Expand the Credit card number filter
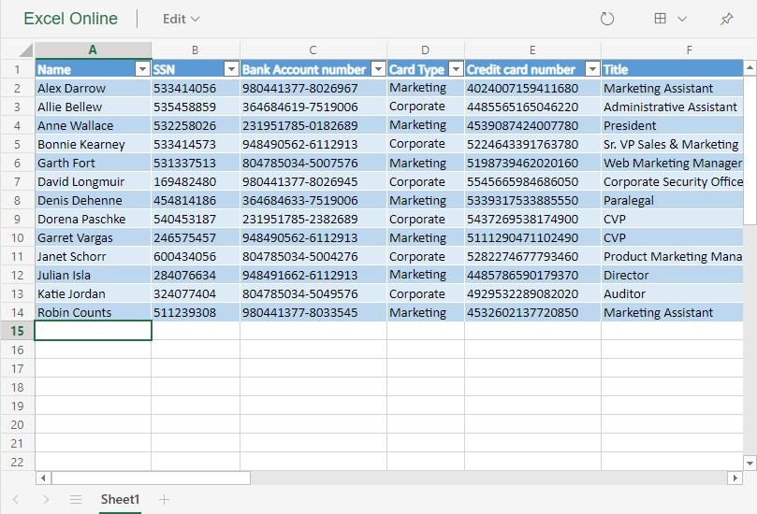 [592, 69]
